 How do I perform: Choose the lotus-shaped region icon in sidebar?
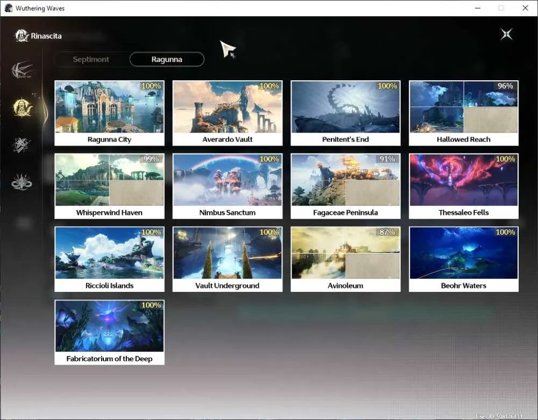click(x=22, y=181)
